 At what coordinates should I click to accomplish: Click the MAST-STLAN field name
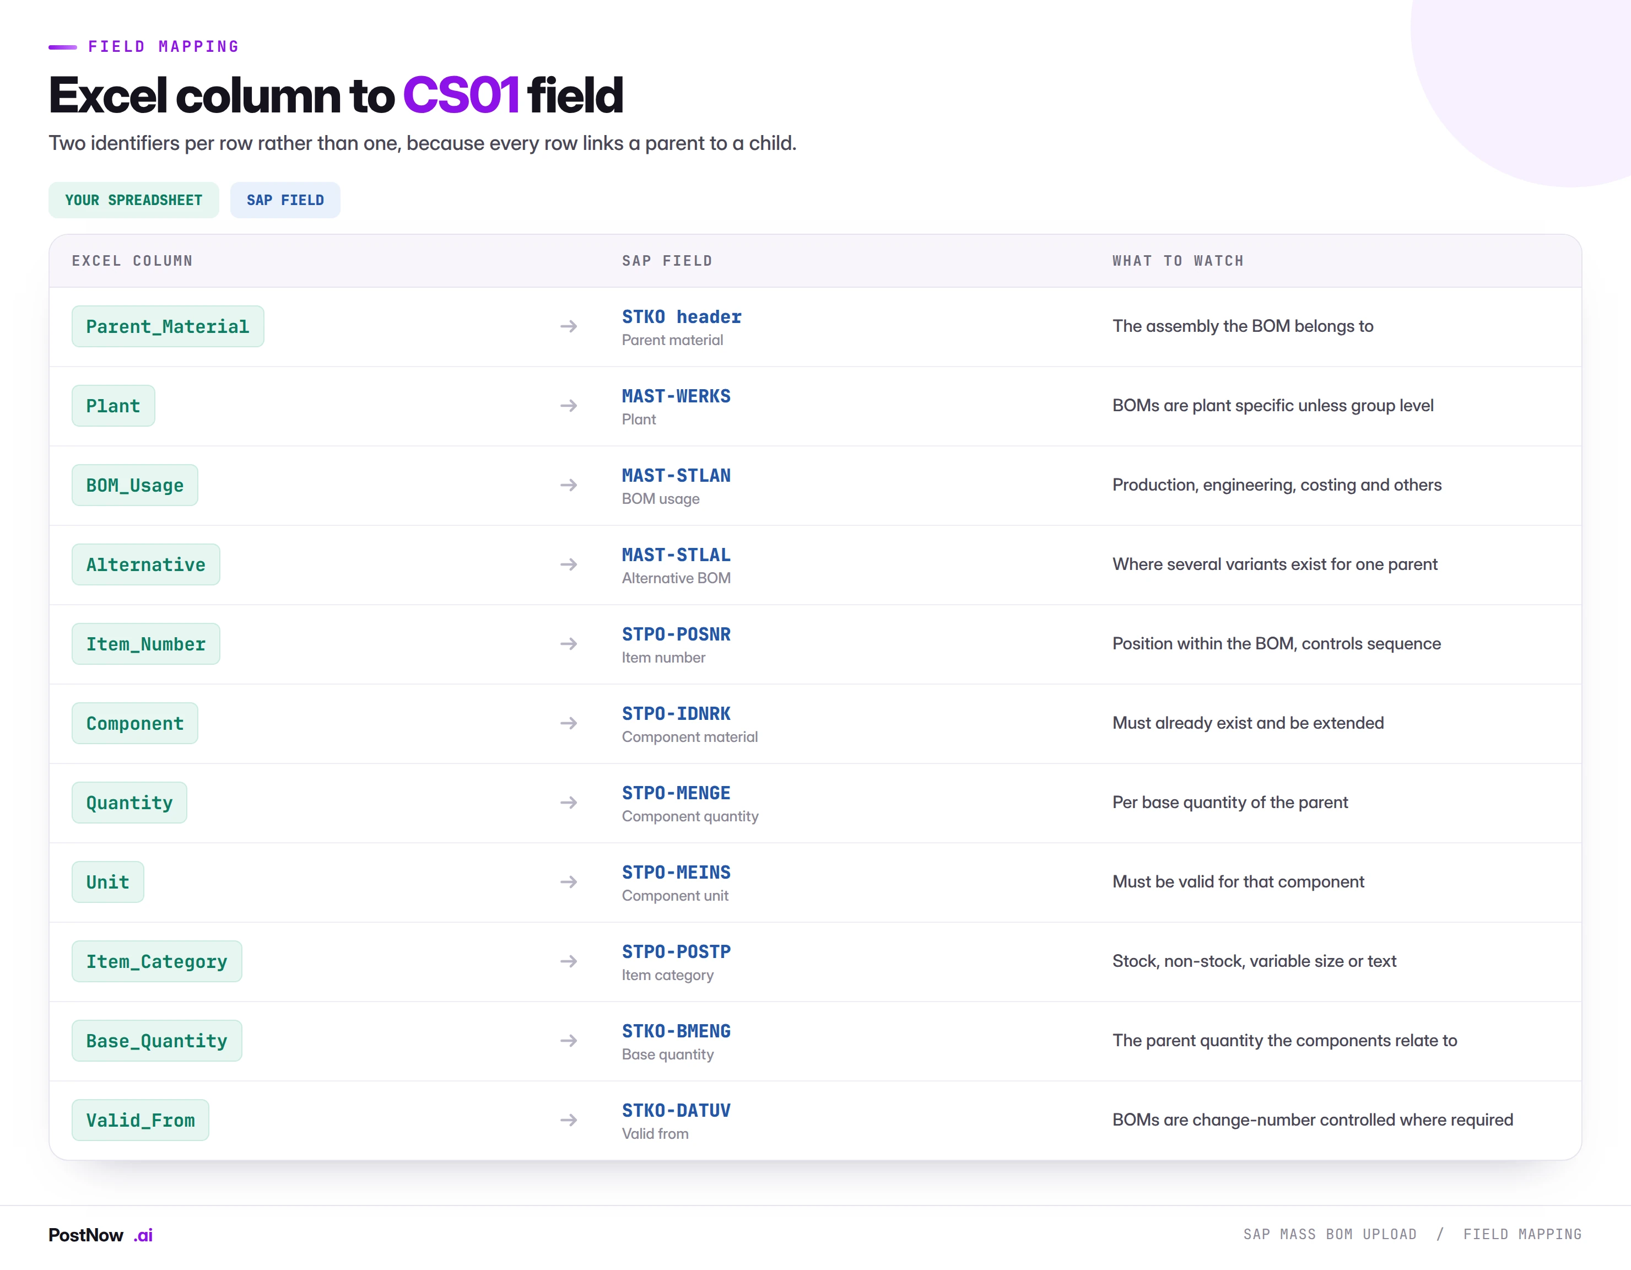coord(677,475)
